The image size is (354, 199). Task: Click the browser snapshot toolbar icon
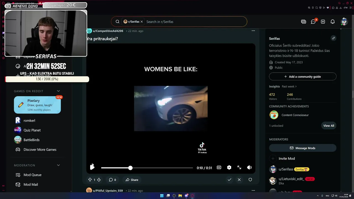317,8
